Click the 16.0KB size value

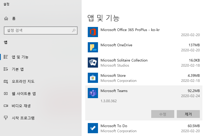pos(194,60)
